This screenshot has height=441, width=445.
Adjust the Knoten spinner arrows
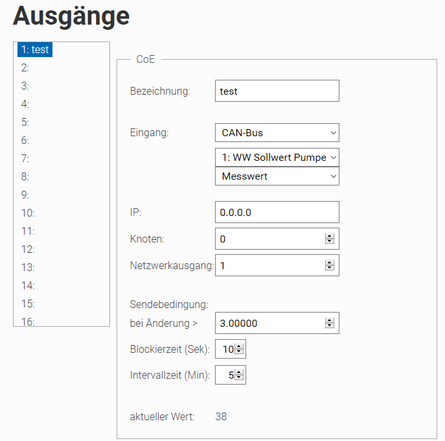330,239
